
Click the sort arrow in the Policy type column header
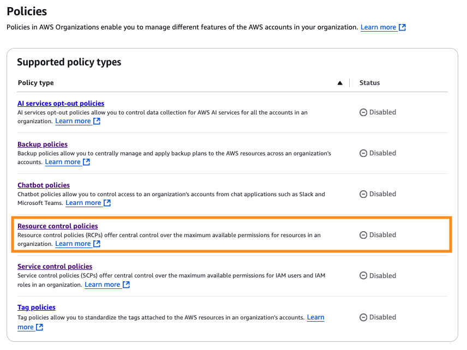[340, 82]
